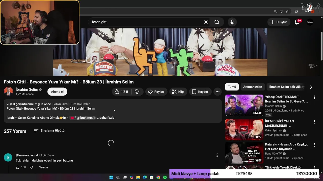Open more actions menu beside Kaydet
Viewport: 323px width, 181px height.
coord(218,92)
